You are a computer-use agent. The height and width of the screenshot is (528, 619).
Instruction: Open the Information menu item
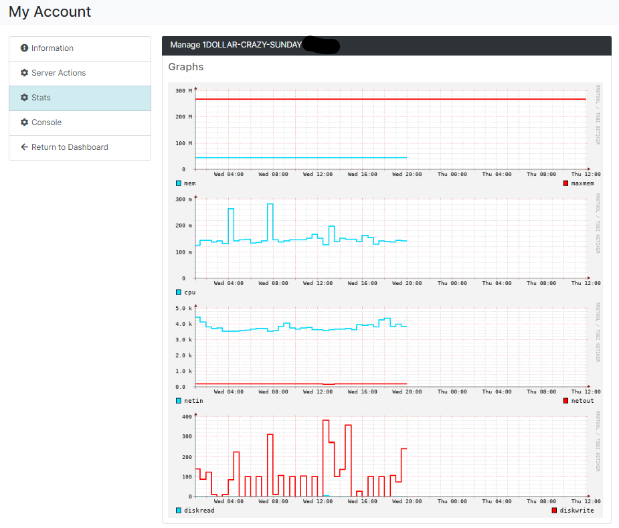[80, 49]
